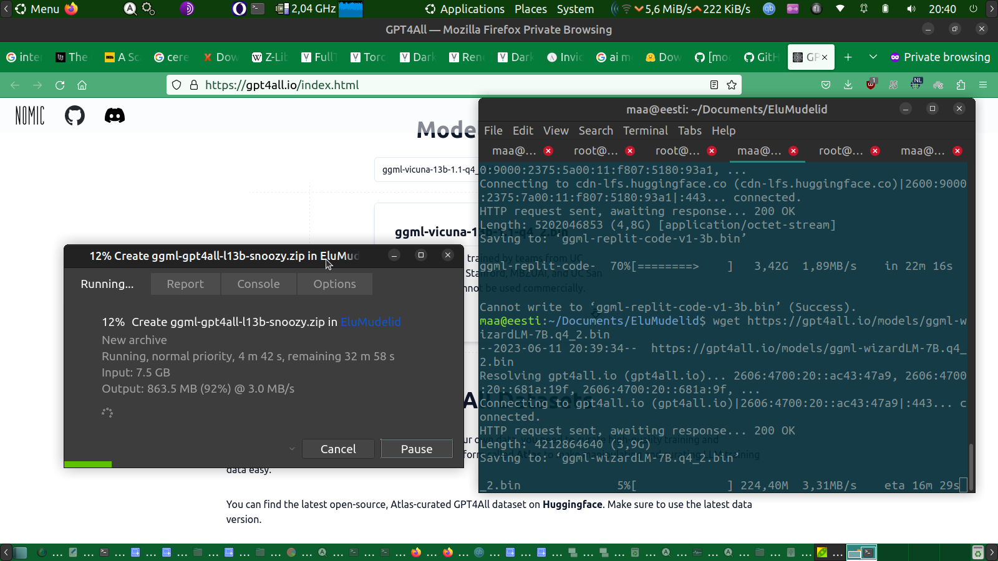This screenshot has width=998, height=561.
Task: Open the top panel Menu button
Action: click(x=38, y=9)
